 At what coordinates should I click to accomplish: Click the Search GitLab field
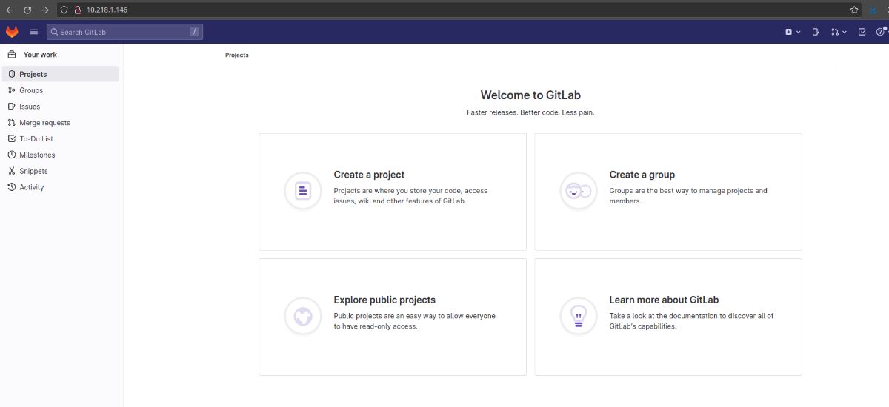pos(124,32)
